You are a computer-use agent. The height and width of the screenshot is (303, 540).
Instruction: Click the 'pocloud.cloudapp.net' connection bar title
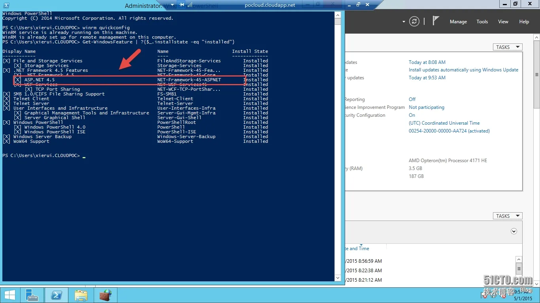[270, 5]
